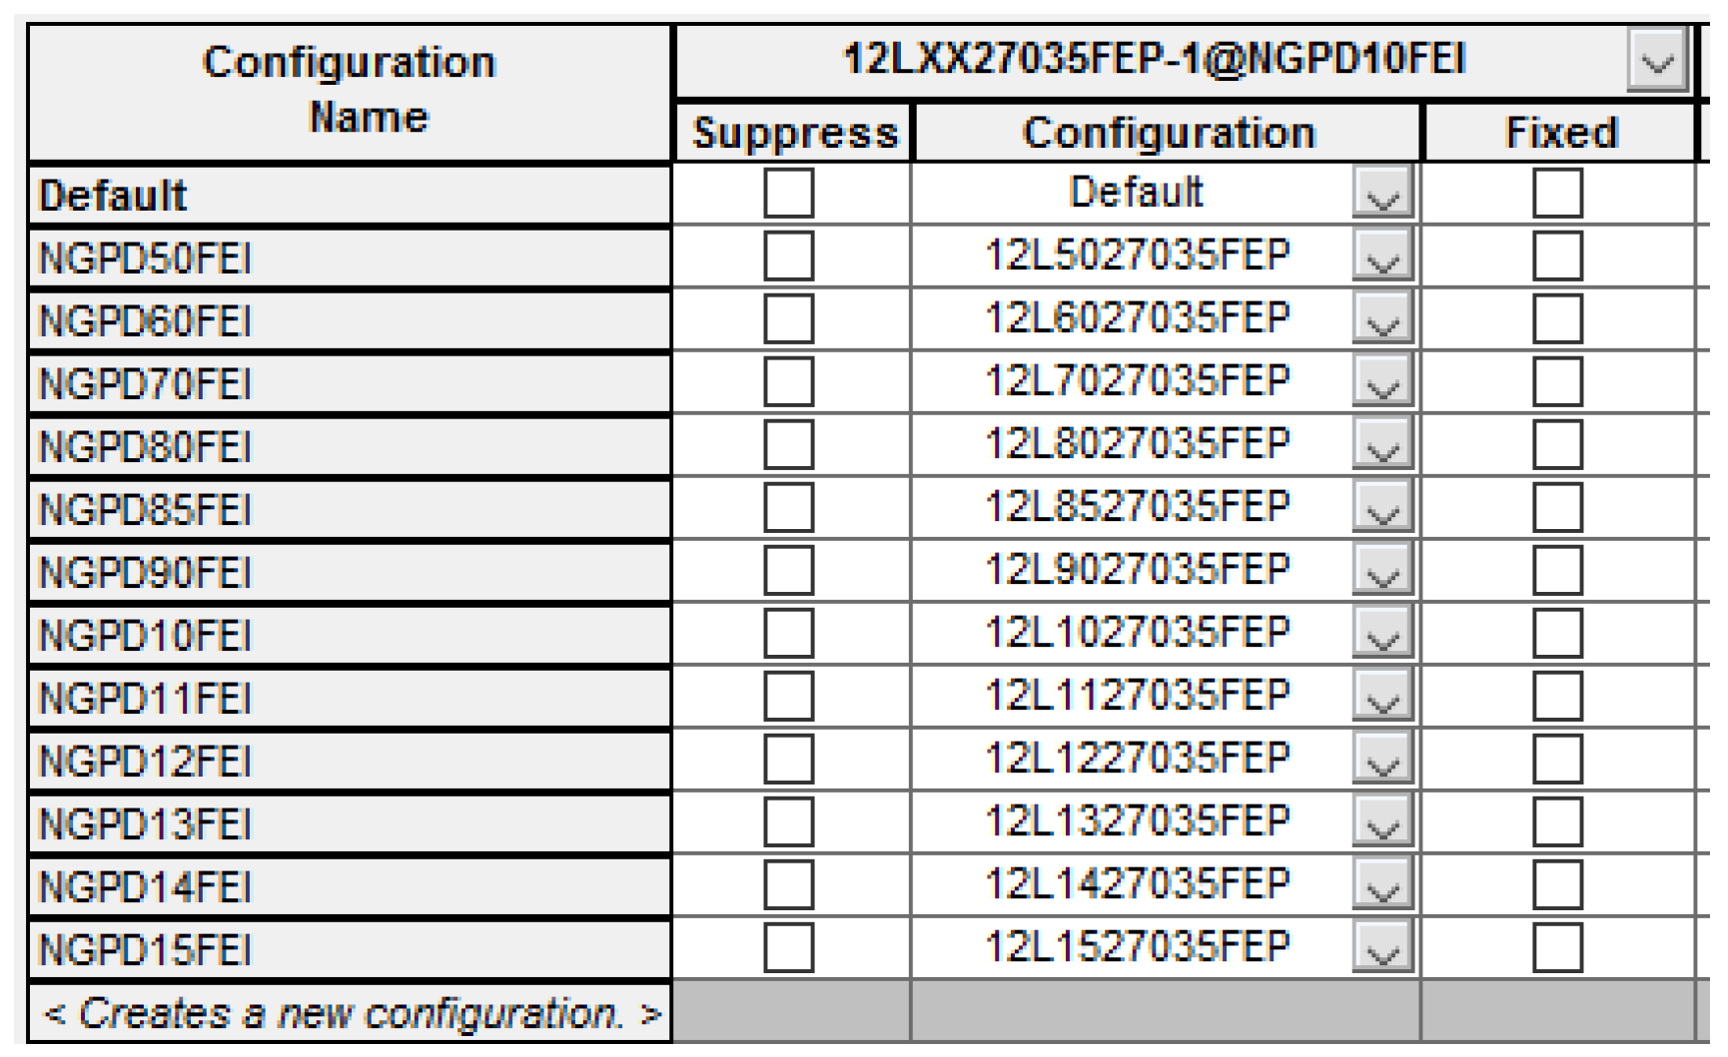This screenshot has height=1057, width=1728.
Task: Expand the 12L1527035FEP configuration dropdown
Action: tap(1382, 948)
